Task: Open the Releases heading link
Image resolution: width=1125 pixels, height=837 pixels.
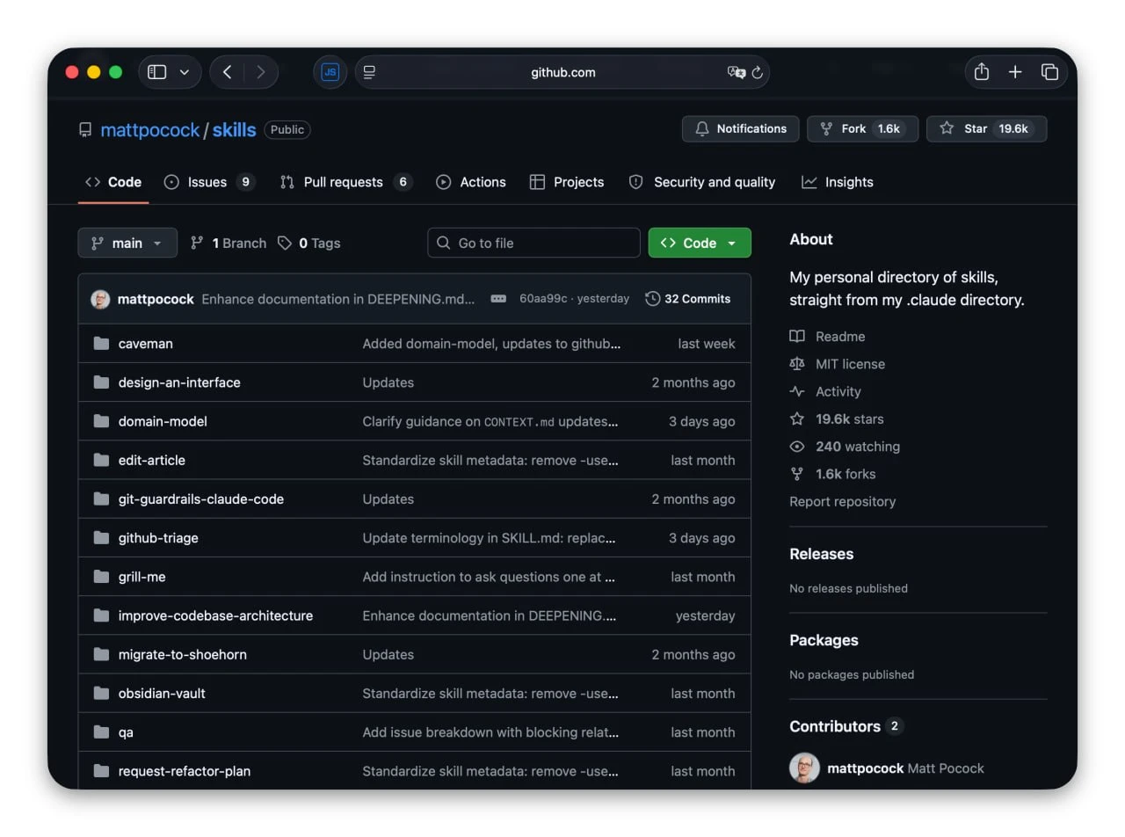Action: 821,554
